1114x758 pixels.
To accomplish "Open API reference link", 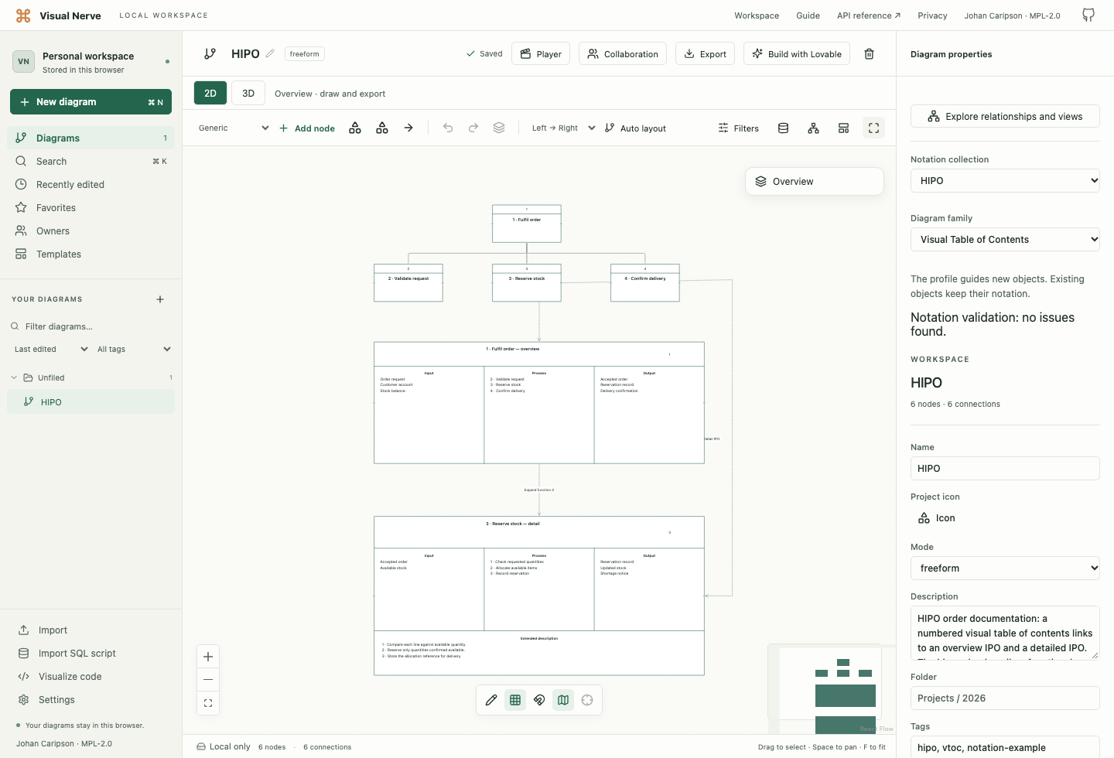I will pos(869,15).
